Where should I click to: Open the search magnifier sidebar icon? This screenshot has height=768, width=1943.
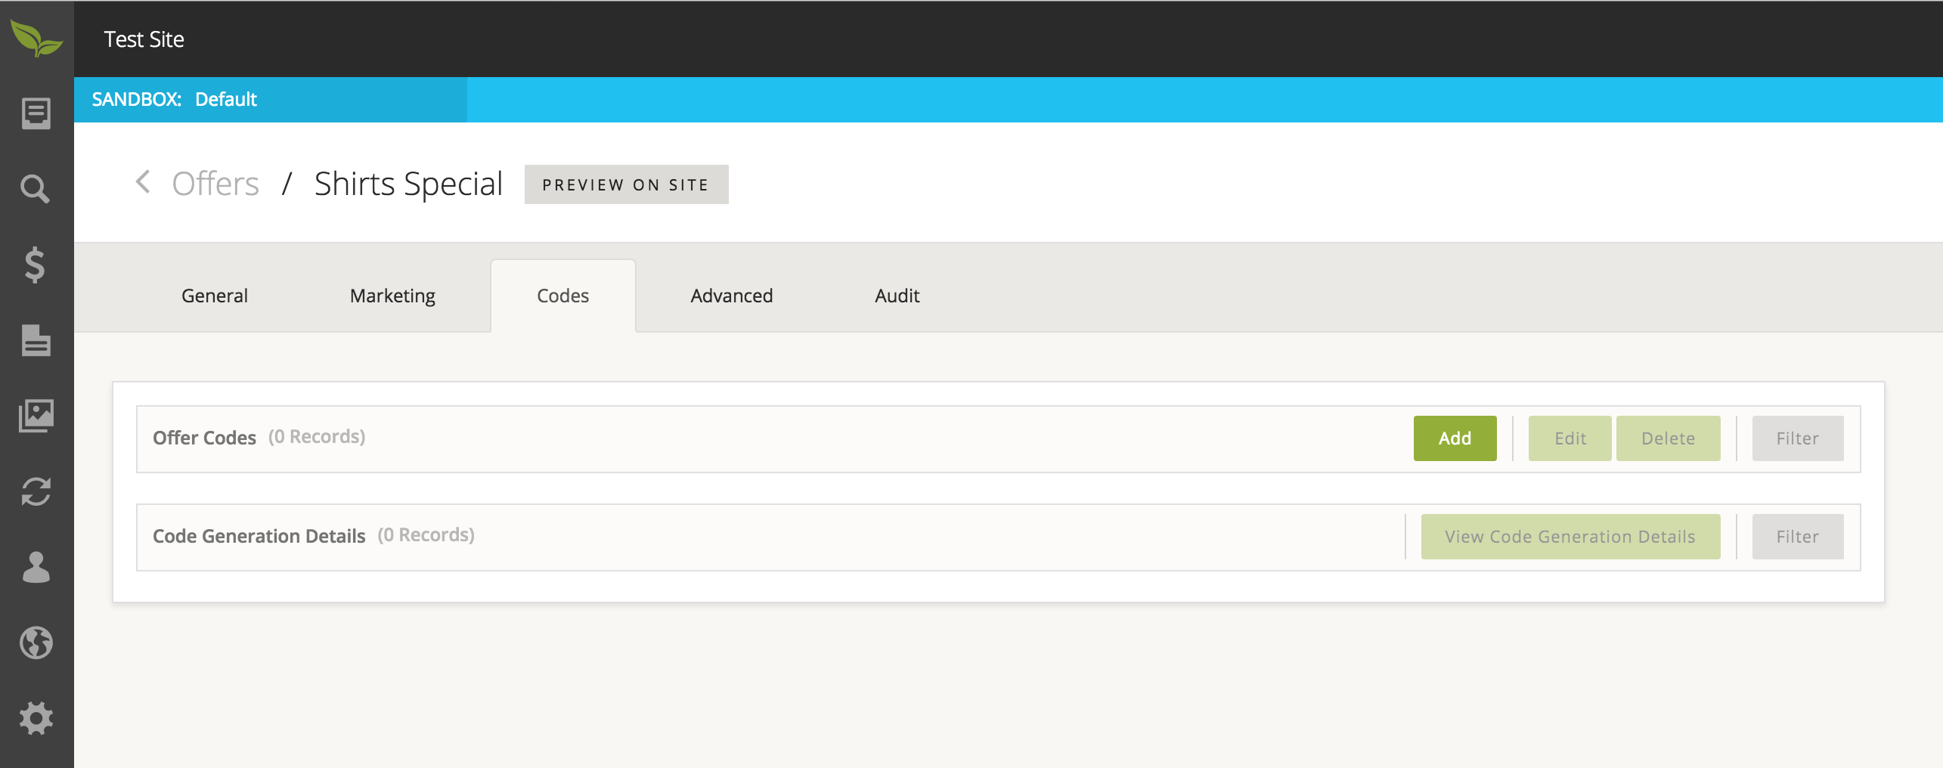coord(36,189)
